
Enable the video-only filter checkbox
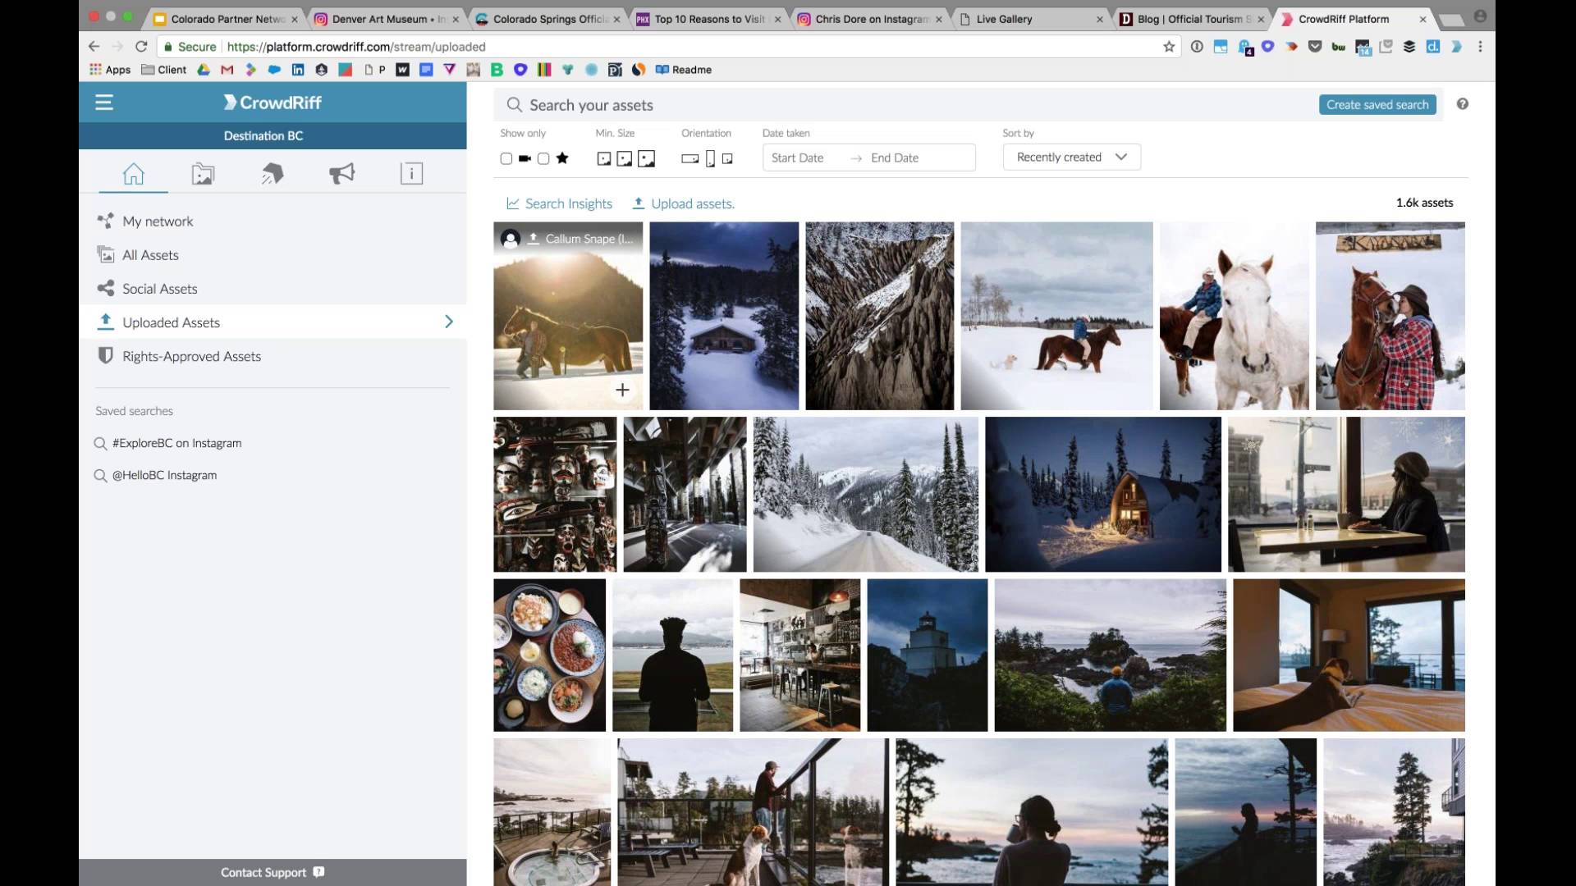point(506,158)
